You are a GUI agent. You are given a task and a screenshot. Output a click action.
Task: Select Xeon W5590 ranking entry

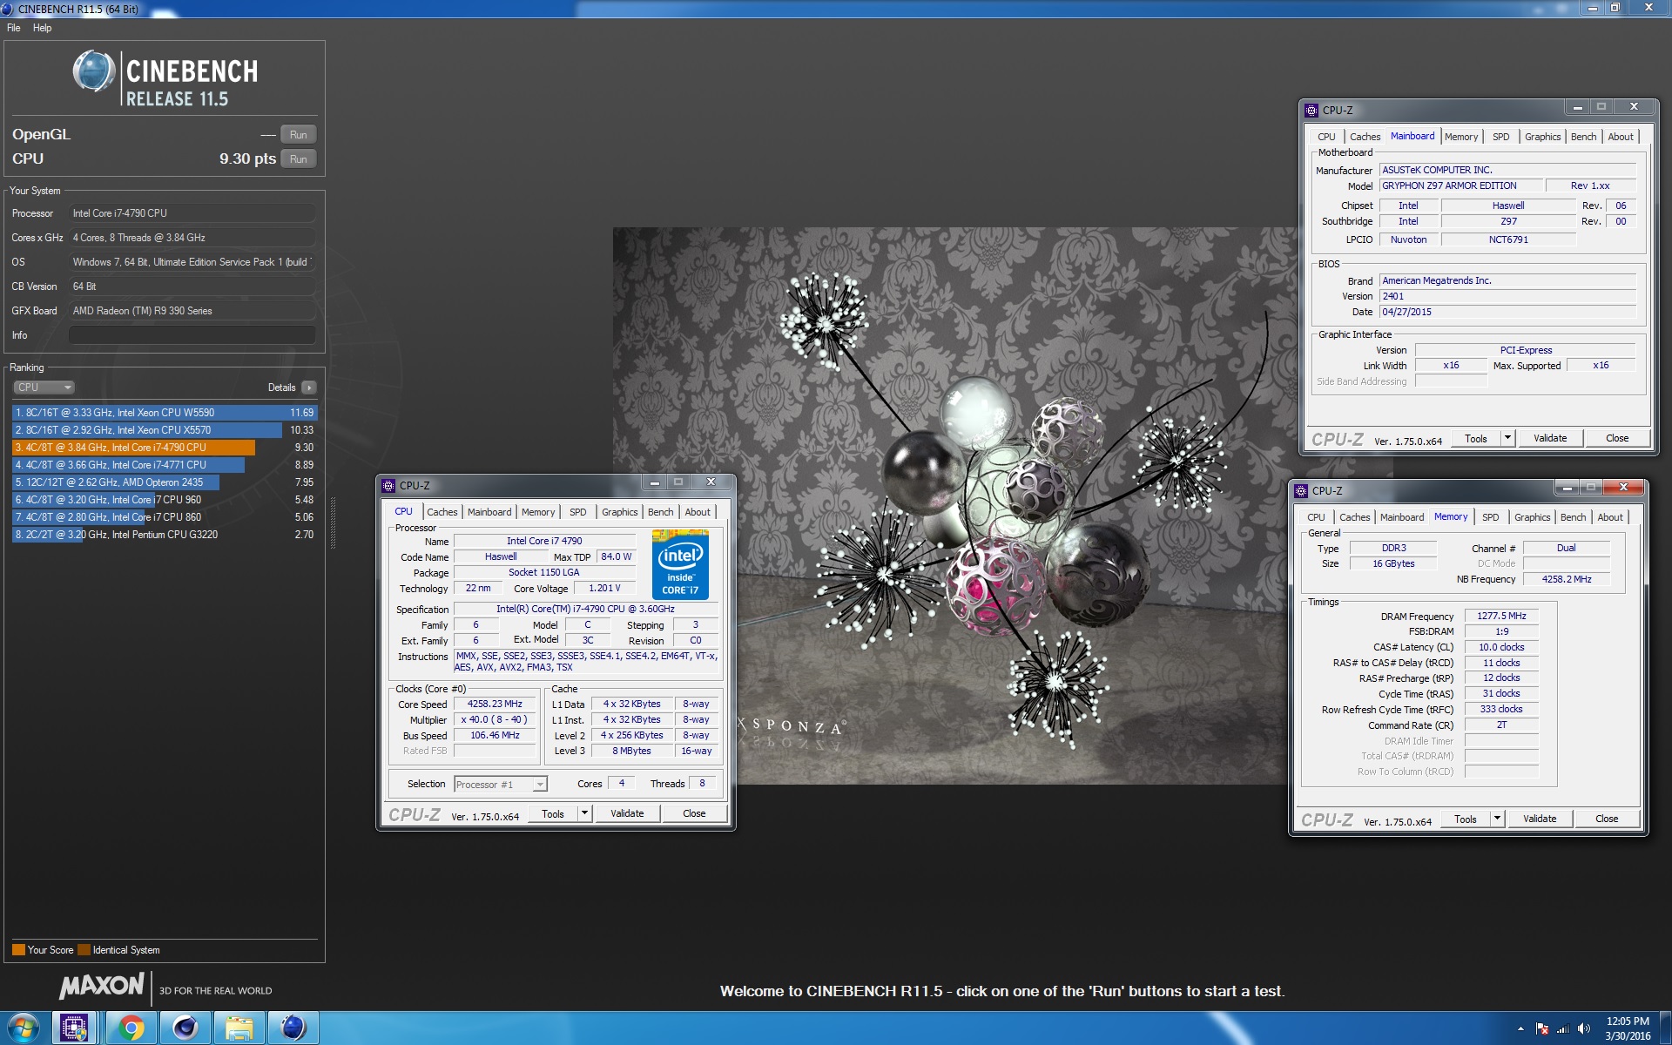click(x=165, y=413)
